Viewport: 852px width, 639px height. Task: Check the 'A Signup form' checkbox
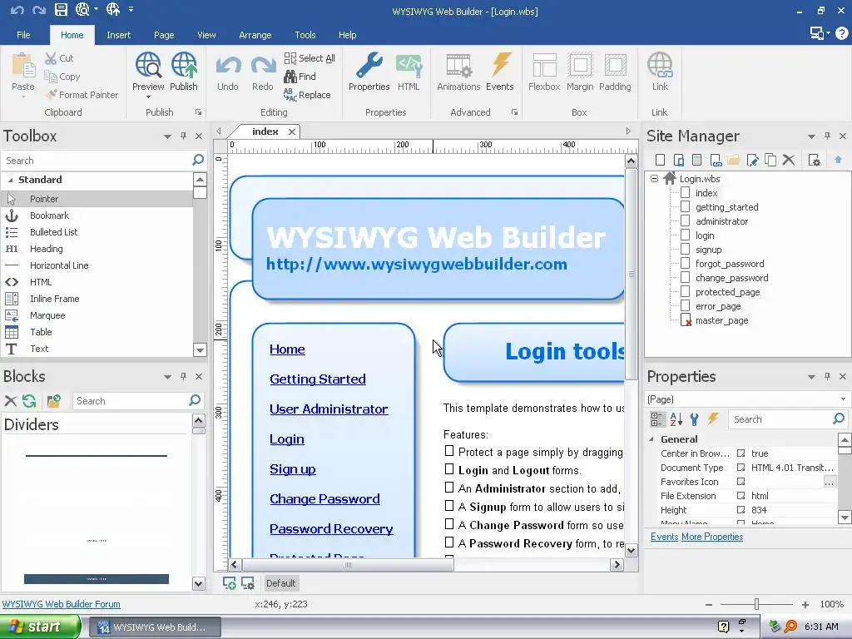tap(448, 506)
